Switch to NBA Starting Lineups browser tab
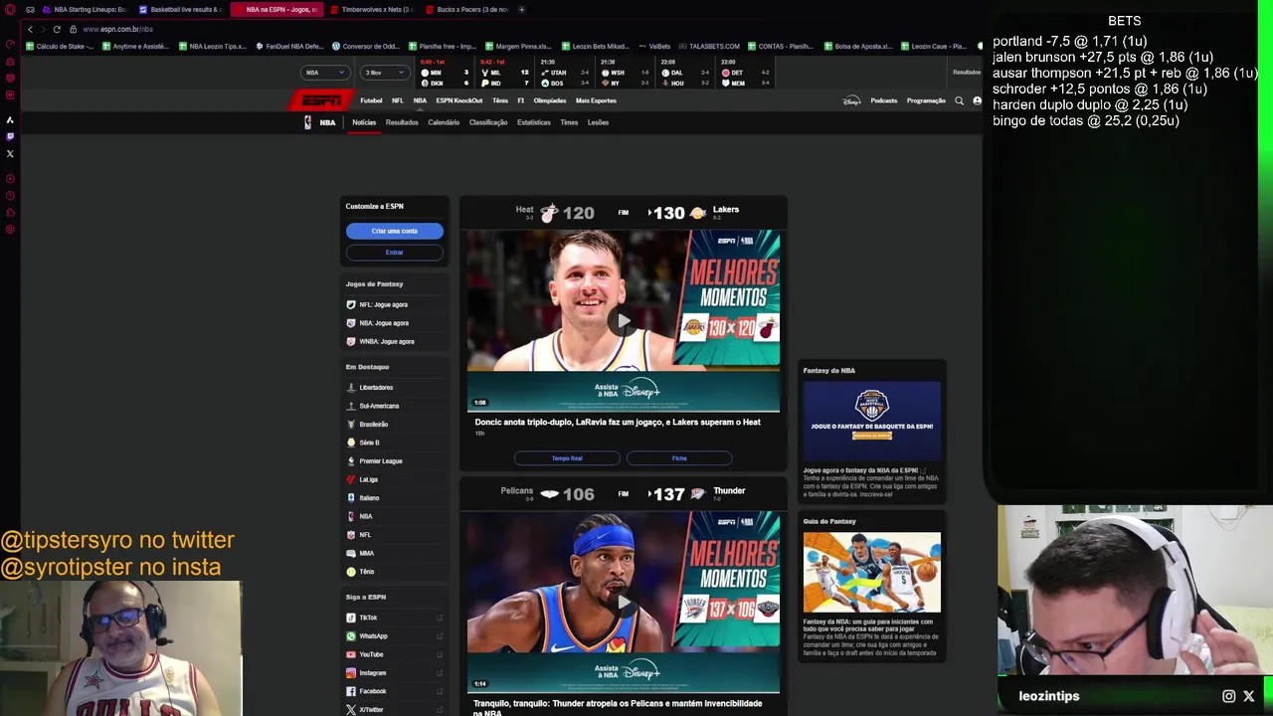 pyautogui.click(x=84, y=9)
